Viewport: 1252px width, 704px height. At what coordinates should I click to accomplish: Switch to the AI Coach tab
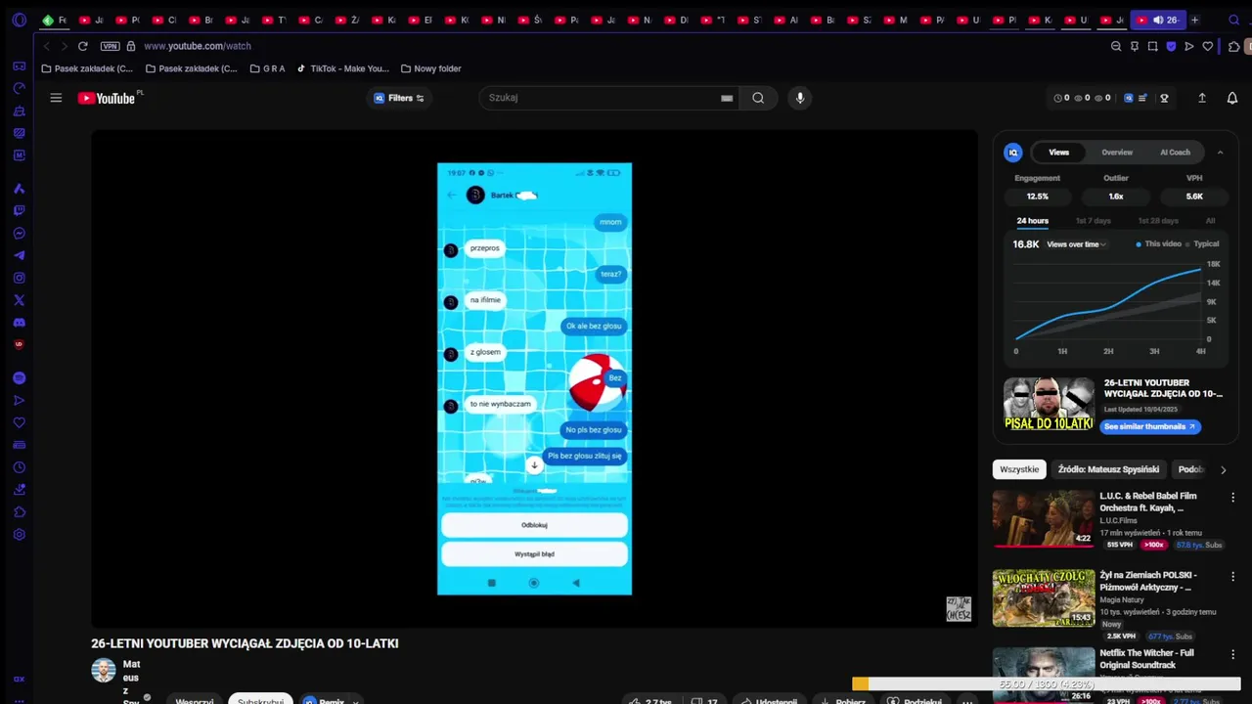[x=1175, y=153]
